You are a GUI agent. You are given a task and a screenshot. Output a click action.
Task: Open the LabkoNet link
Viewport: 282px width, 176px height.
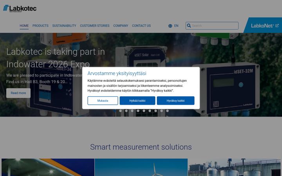point(264,25)
